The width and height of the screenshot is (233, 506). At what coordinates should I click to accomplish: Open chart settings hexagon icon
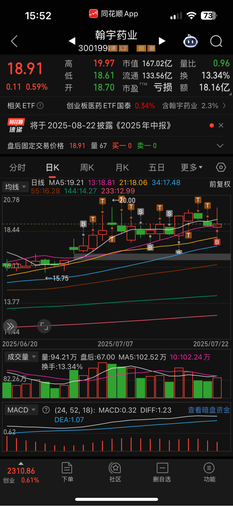pyautogui.click(x=221, y=167)
